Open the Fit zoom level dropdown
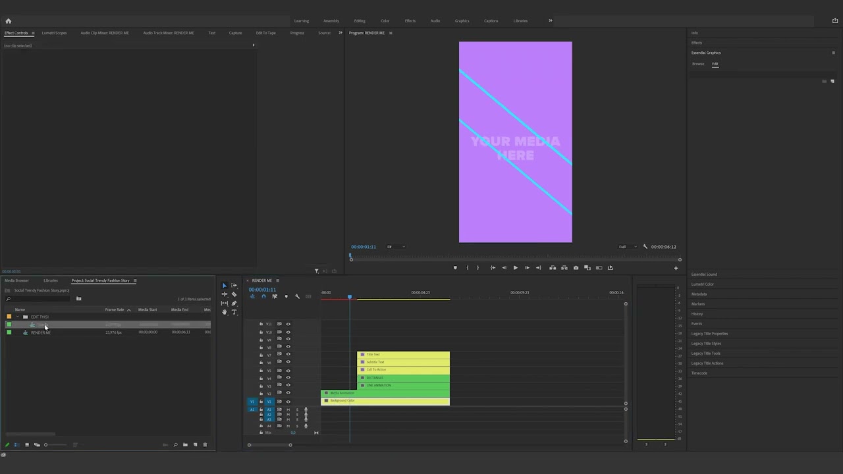 [x=395, y=247]
